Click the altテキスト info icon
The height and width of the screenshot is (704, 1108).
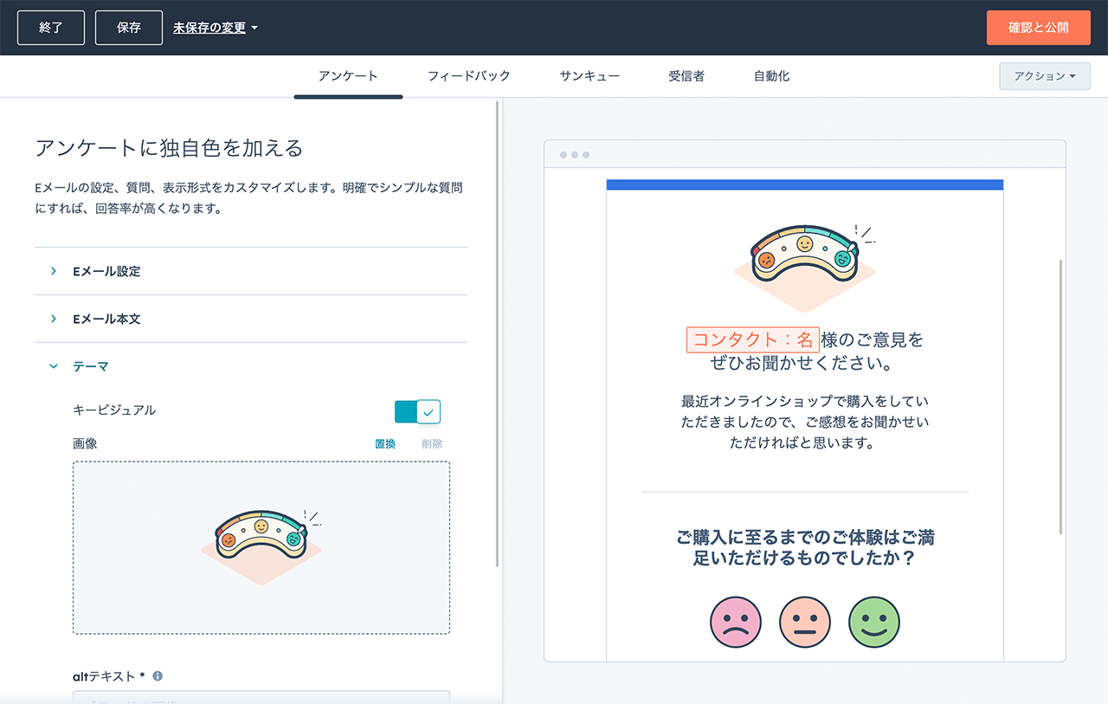pos(158,676)
